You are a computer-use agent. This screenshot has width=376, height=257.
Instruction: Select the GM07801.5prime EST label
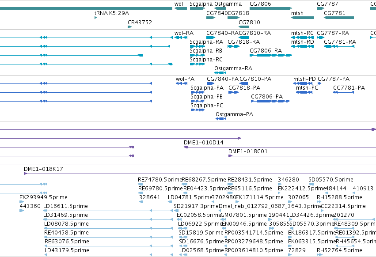(x=243, y=215)
